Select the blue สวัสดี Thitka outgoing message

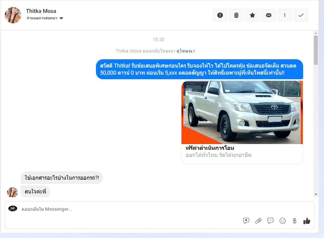tap(200, 69)
